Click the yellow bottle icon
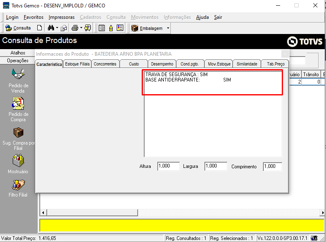326x242 pixels. 111,28
